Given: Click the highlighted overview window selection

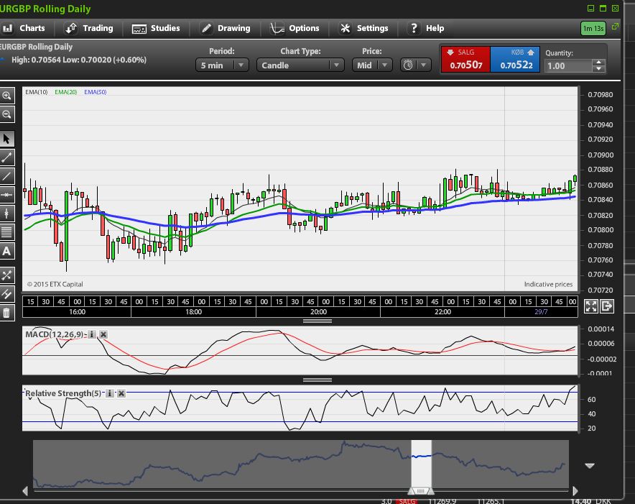Looking at the screenshot, I should point(421,464).
